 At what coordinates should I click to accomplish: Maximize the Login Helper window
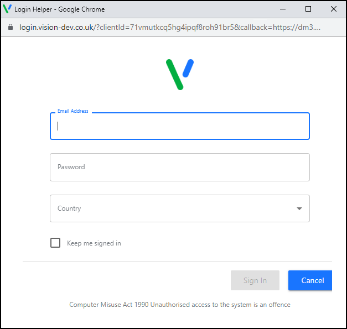pyautogui.click(x=308, y=9)
